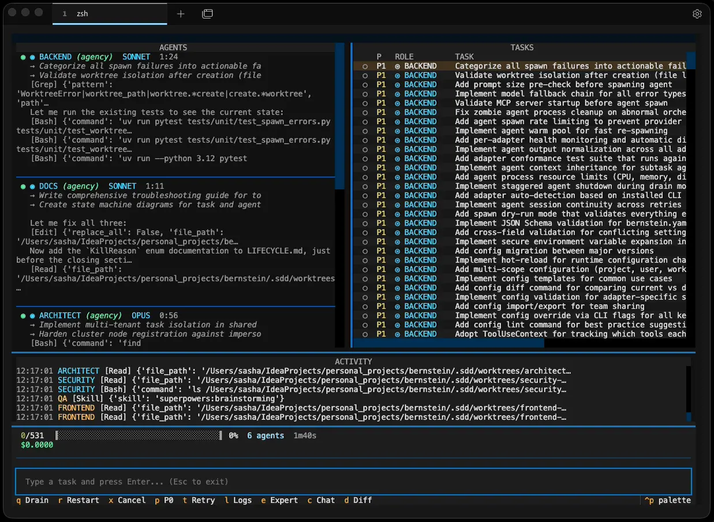Viewport: 714px width, 522px height.
Task: Toggle status circle on Add prompt size pre-check row
Action: (365, 85)
